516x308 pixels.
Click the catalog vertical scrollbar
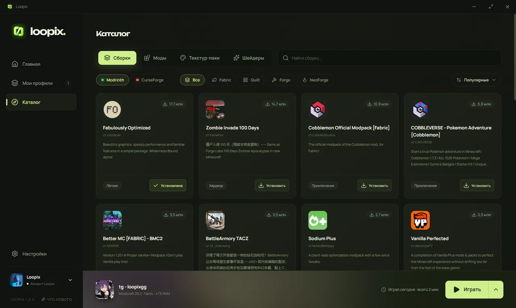514,57
